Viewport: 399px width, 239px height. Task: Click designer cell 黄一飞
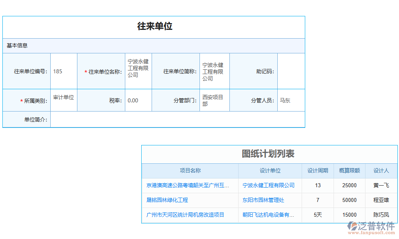click(381, 186)
